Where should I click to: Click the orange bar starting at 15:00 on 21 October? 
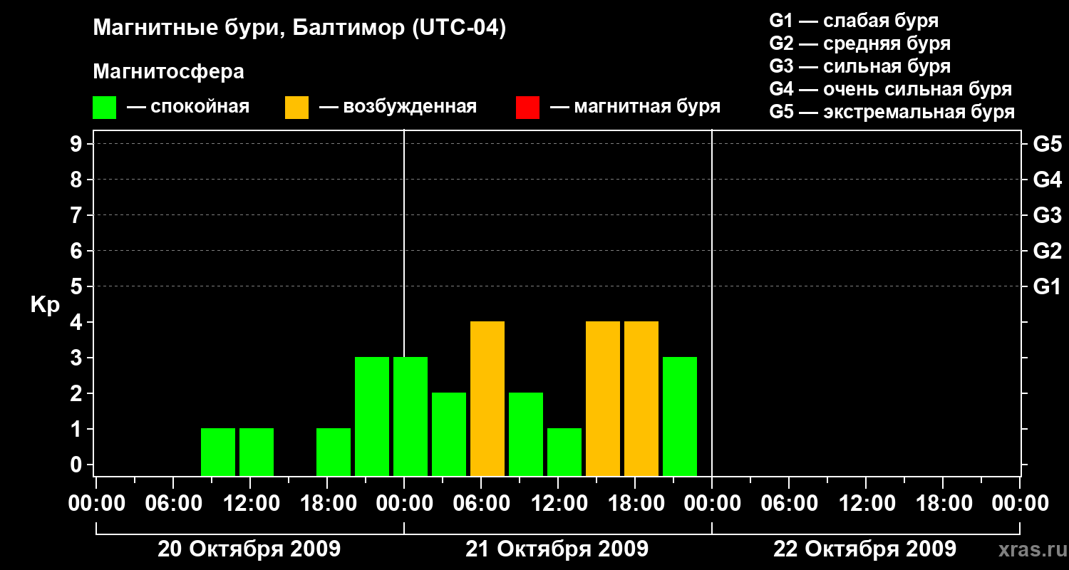click(603, 398)
